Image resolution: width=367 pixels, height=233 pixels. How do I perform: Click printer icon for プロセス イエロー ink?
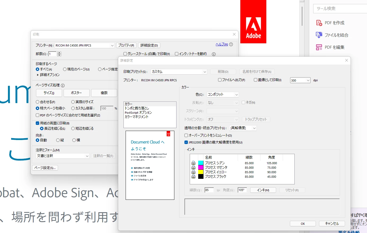(193, 172)
